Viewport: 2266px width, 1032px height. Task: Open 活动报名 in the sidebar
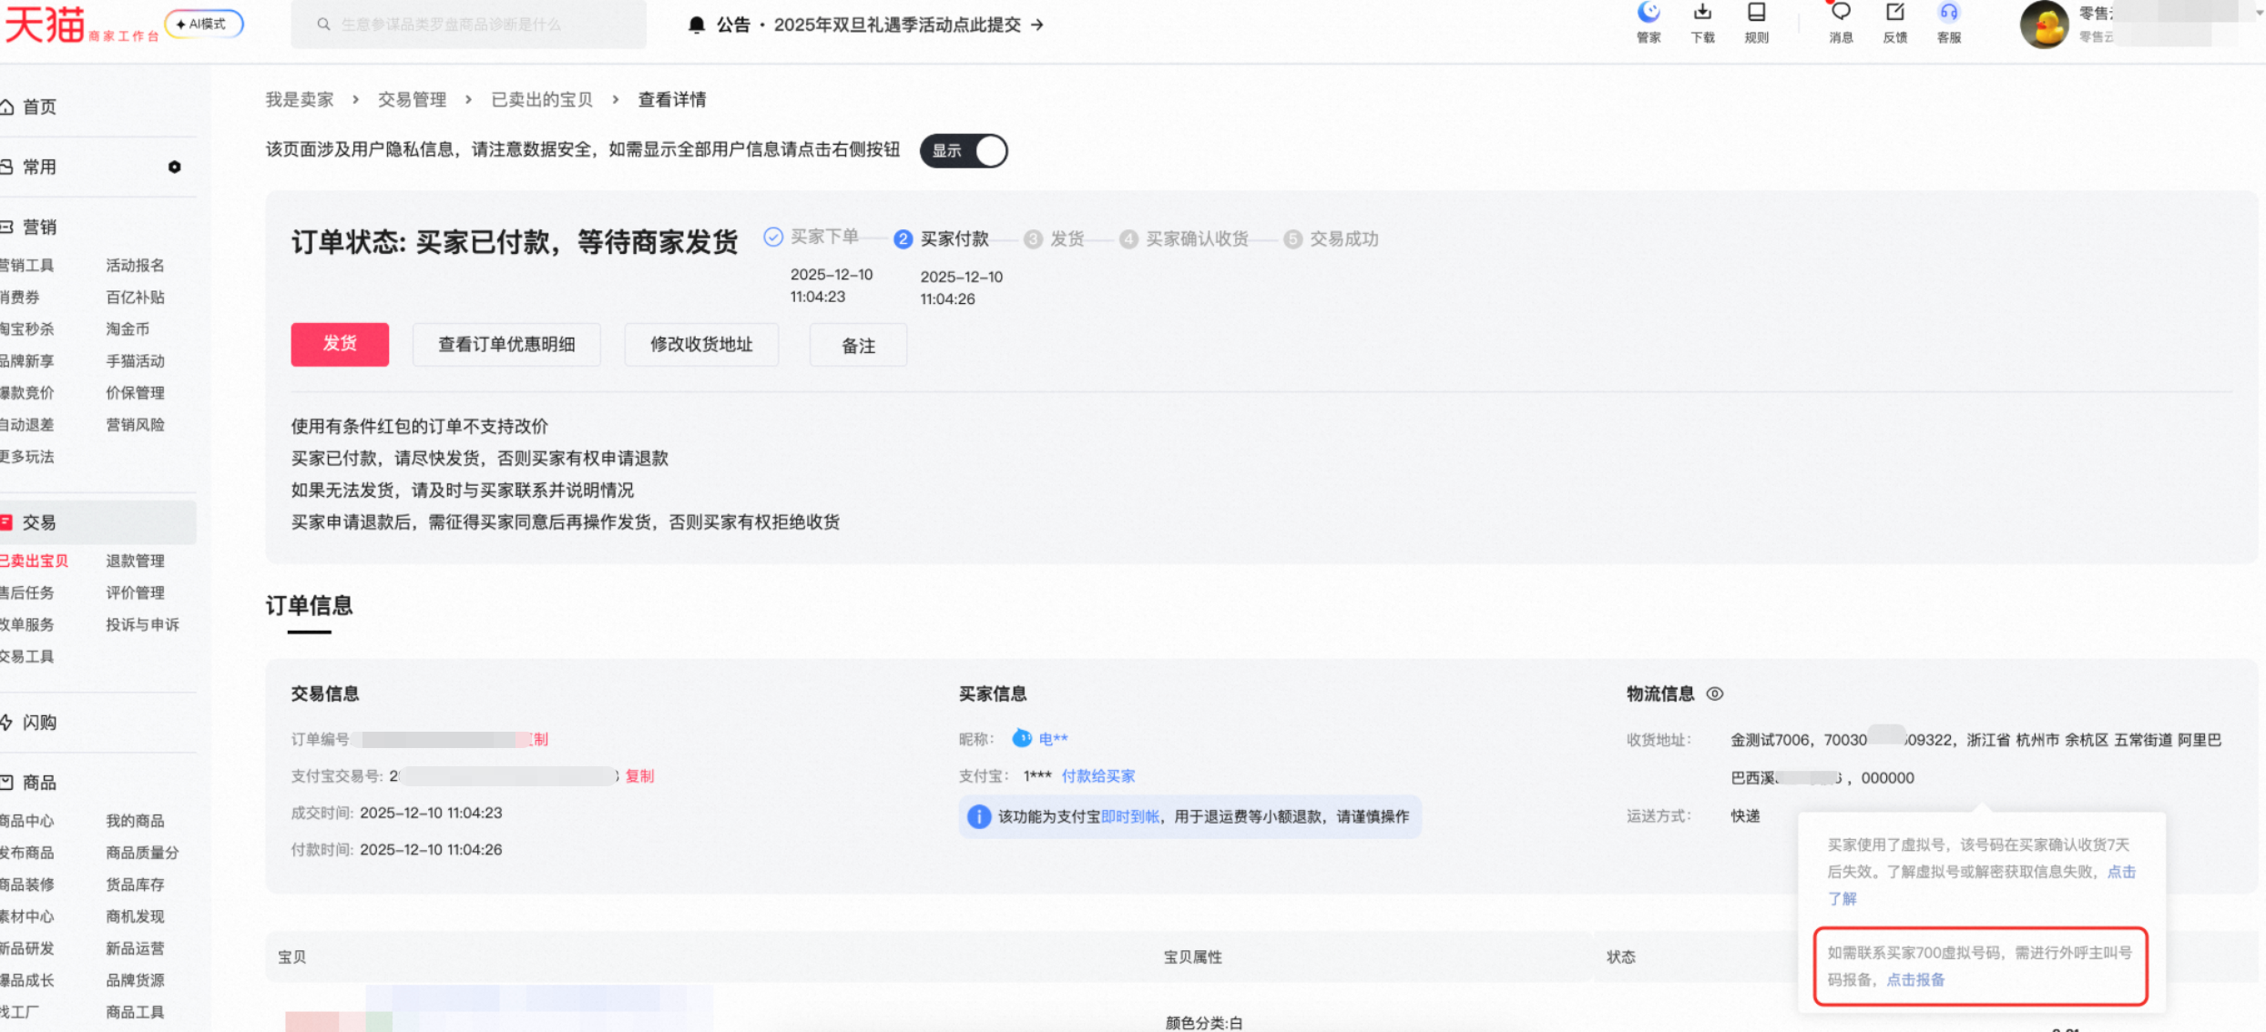[135, 265]
